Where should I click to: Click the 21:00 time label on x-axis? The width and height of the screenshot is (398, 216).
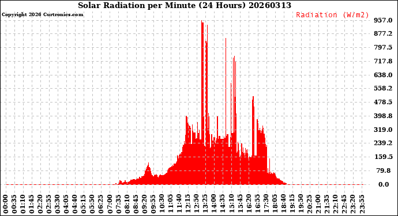tap(318, 204)
